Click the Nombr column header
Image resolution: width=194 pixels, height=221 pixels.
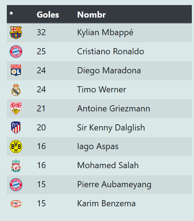coord(91,14)
